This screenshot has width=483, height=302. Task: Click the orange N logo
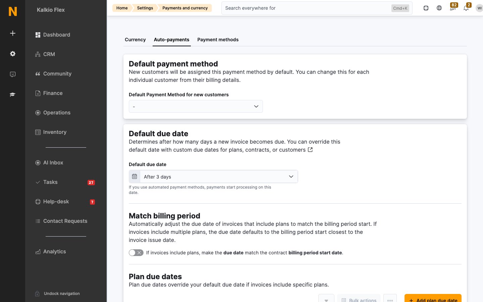(13, 11)
